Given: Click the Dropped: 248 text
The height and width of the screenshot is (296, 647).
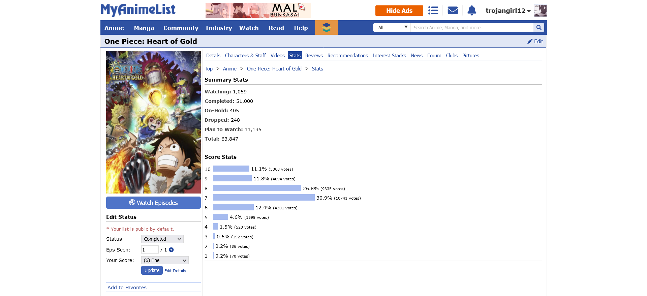Looking at the screenshot, I should [x=222, y=120].
